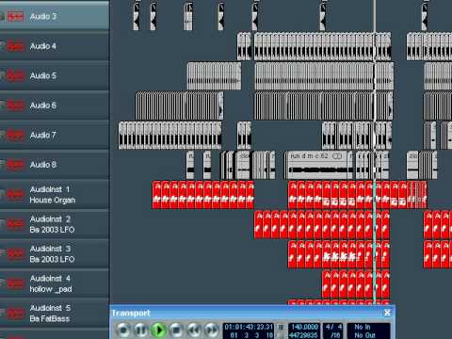The image size is (452, 339).
Task: Pause playback in the Transport panel
Action: [x=141, y=331]
